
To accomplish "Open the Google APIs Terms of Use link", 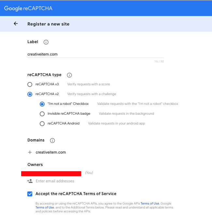I will [x=150, y=204].
